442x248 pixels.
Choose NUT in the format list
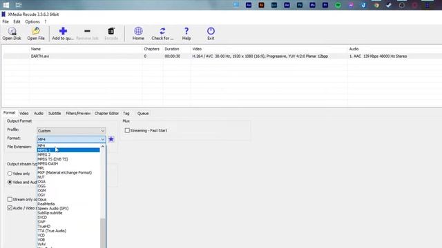point(68,177)
